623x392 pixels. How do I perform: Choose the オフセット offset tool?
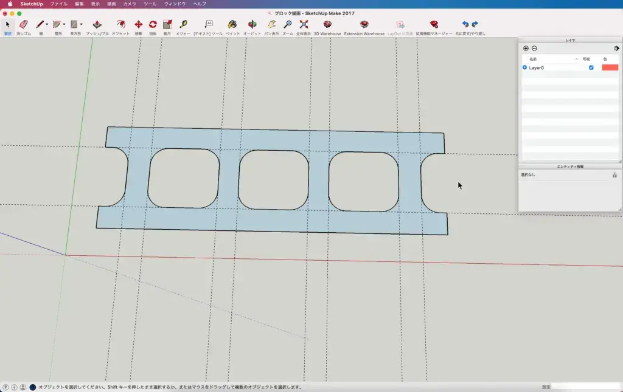click(121, 24)
